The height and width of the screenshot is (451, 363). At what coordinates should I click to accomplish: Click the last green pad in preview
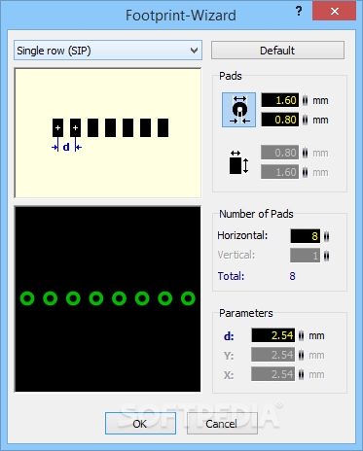[x=188, y=298]
